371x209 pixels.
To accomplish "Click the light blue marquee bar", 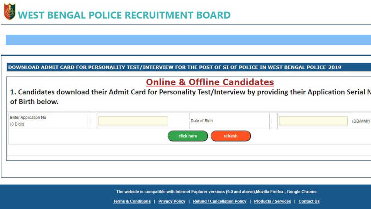I will pyautogui.click(x=188, y=40).
